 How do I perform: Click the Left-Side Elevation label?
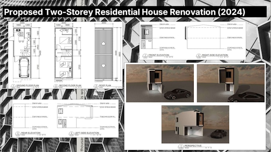(x=87, y=133)
